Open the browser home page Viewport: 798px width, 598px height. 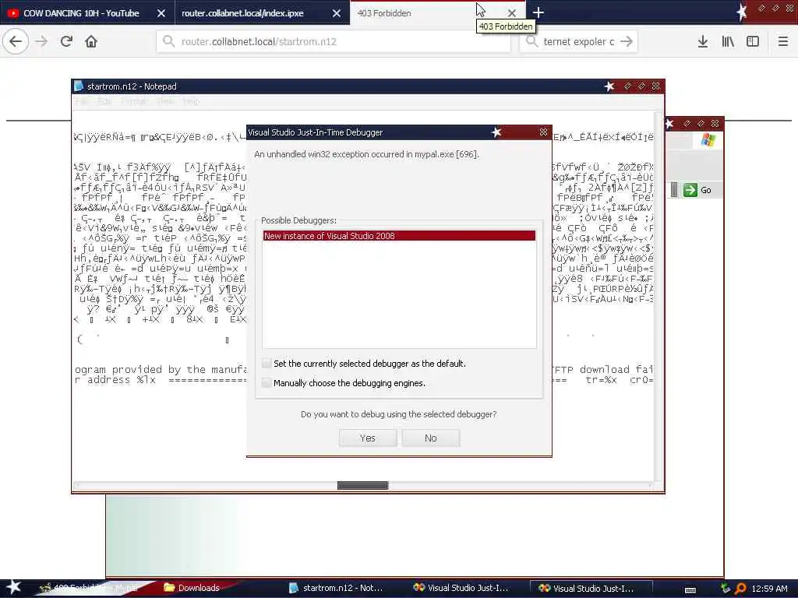91,41
